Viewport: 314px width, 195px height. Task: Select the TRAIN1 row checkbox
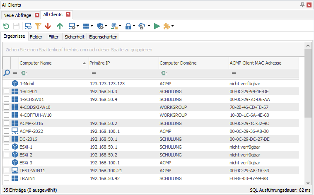(6, 178)
